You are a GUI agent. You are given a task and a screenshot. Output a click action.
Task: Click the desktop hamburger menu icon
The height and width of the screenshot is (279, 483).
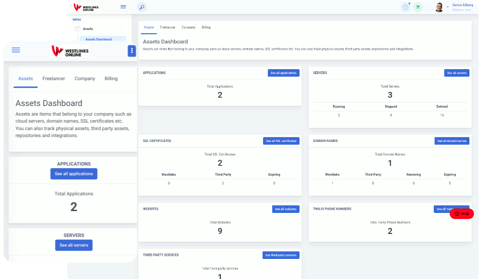[123, 7]
